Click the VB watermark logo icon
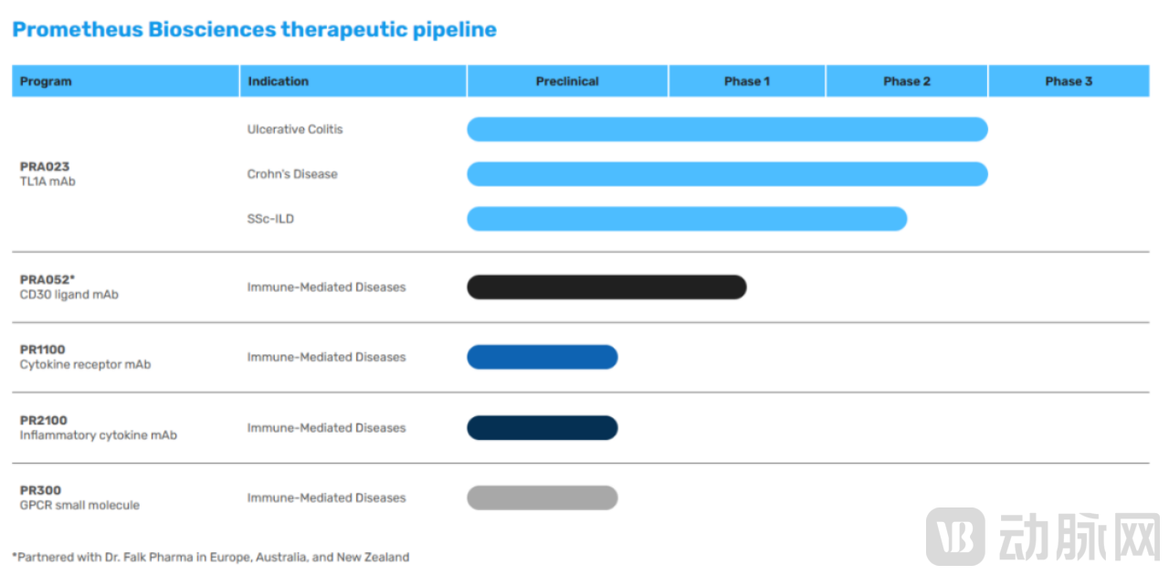 click(955, 537)
